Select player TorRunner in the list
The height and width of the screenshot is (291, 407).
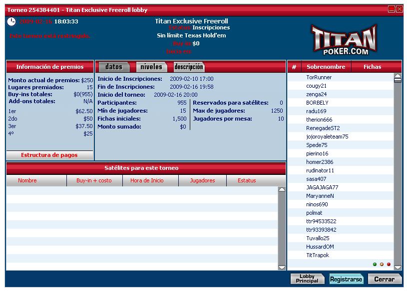pos(319,77)
